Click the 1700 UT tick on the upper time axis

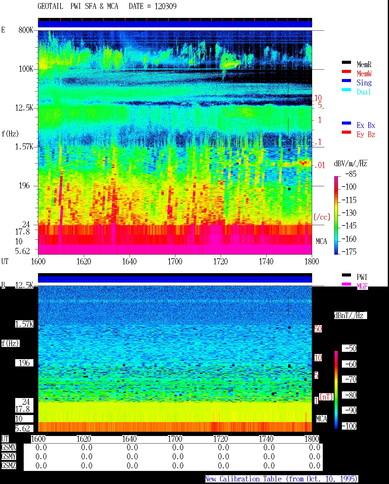[x=175, y=261]
